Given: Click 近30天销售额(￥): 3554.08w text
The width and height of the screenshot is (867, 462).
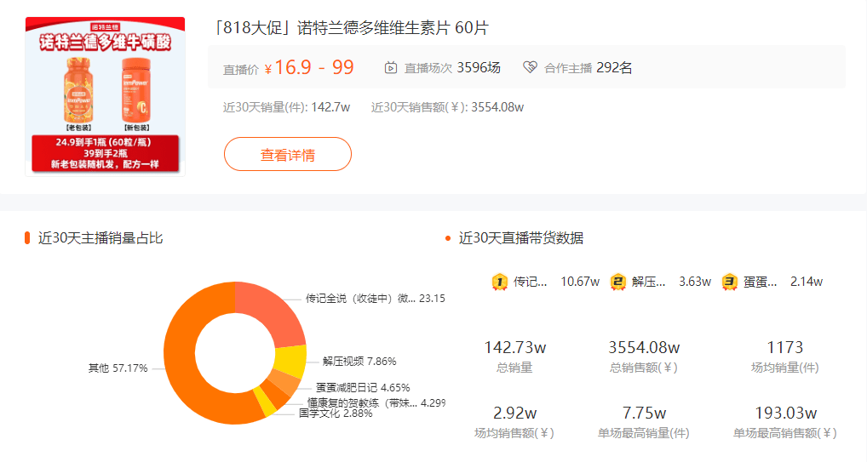Looking at the screenshot, I should pos(447,107).
